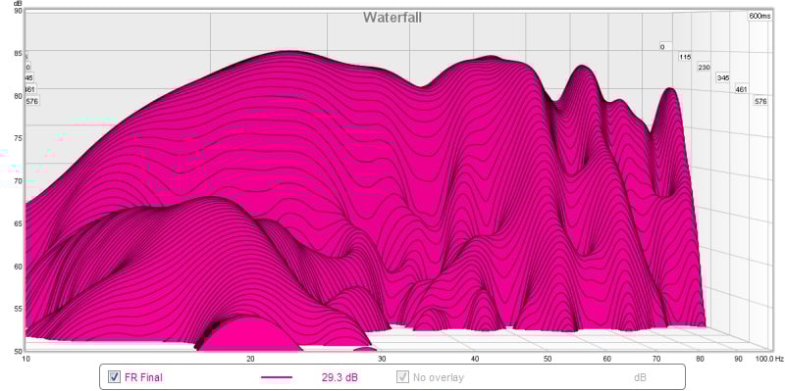
Task: Click the 90 dB top axis label
Action: [x=18, y=11]
